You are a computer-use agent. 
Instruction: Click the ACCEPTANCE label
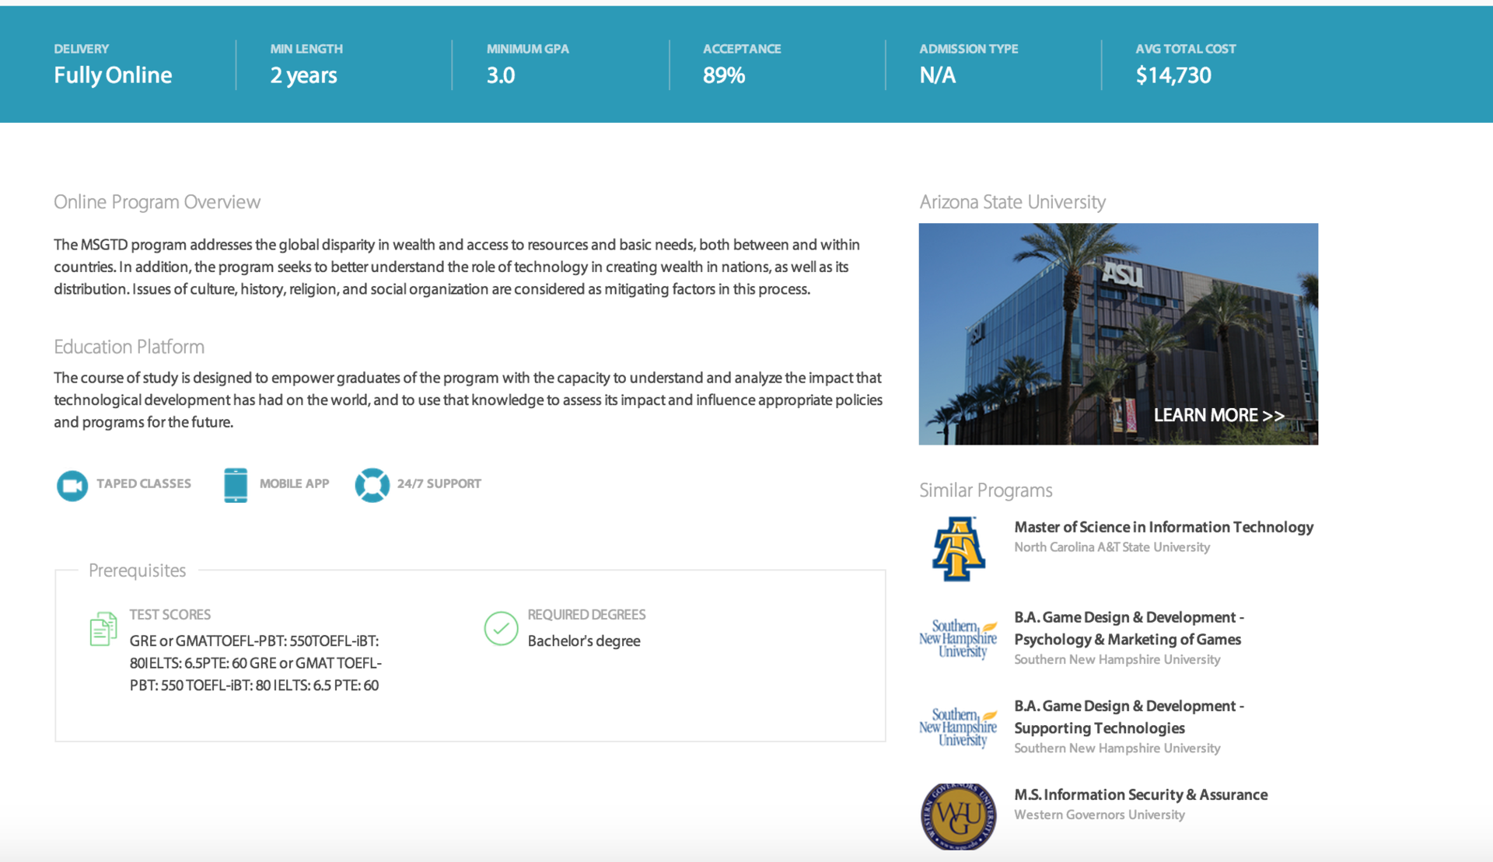coord(742,49)
